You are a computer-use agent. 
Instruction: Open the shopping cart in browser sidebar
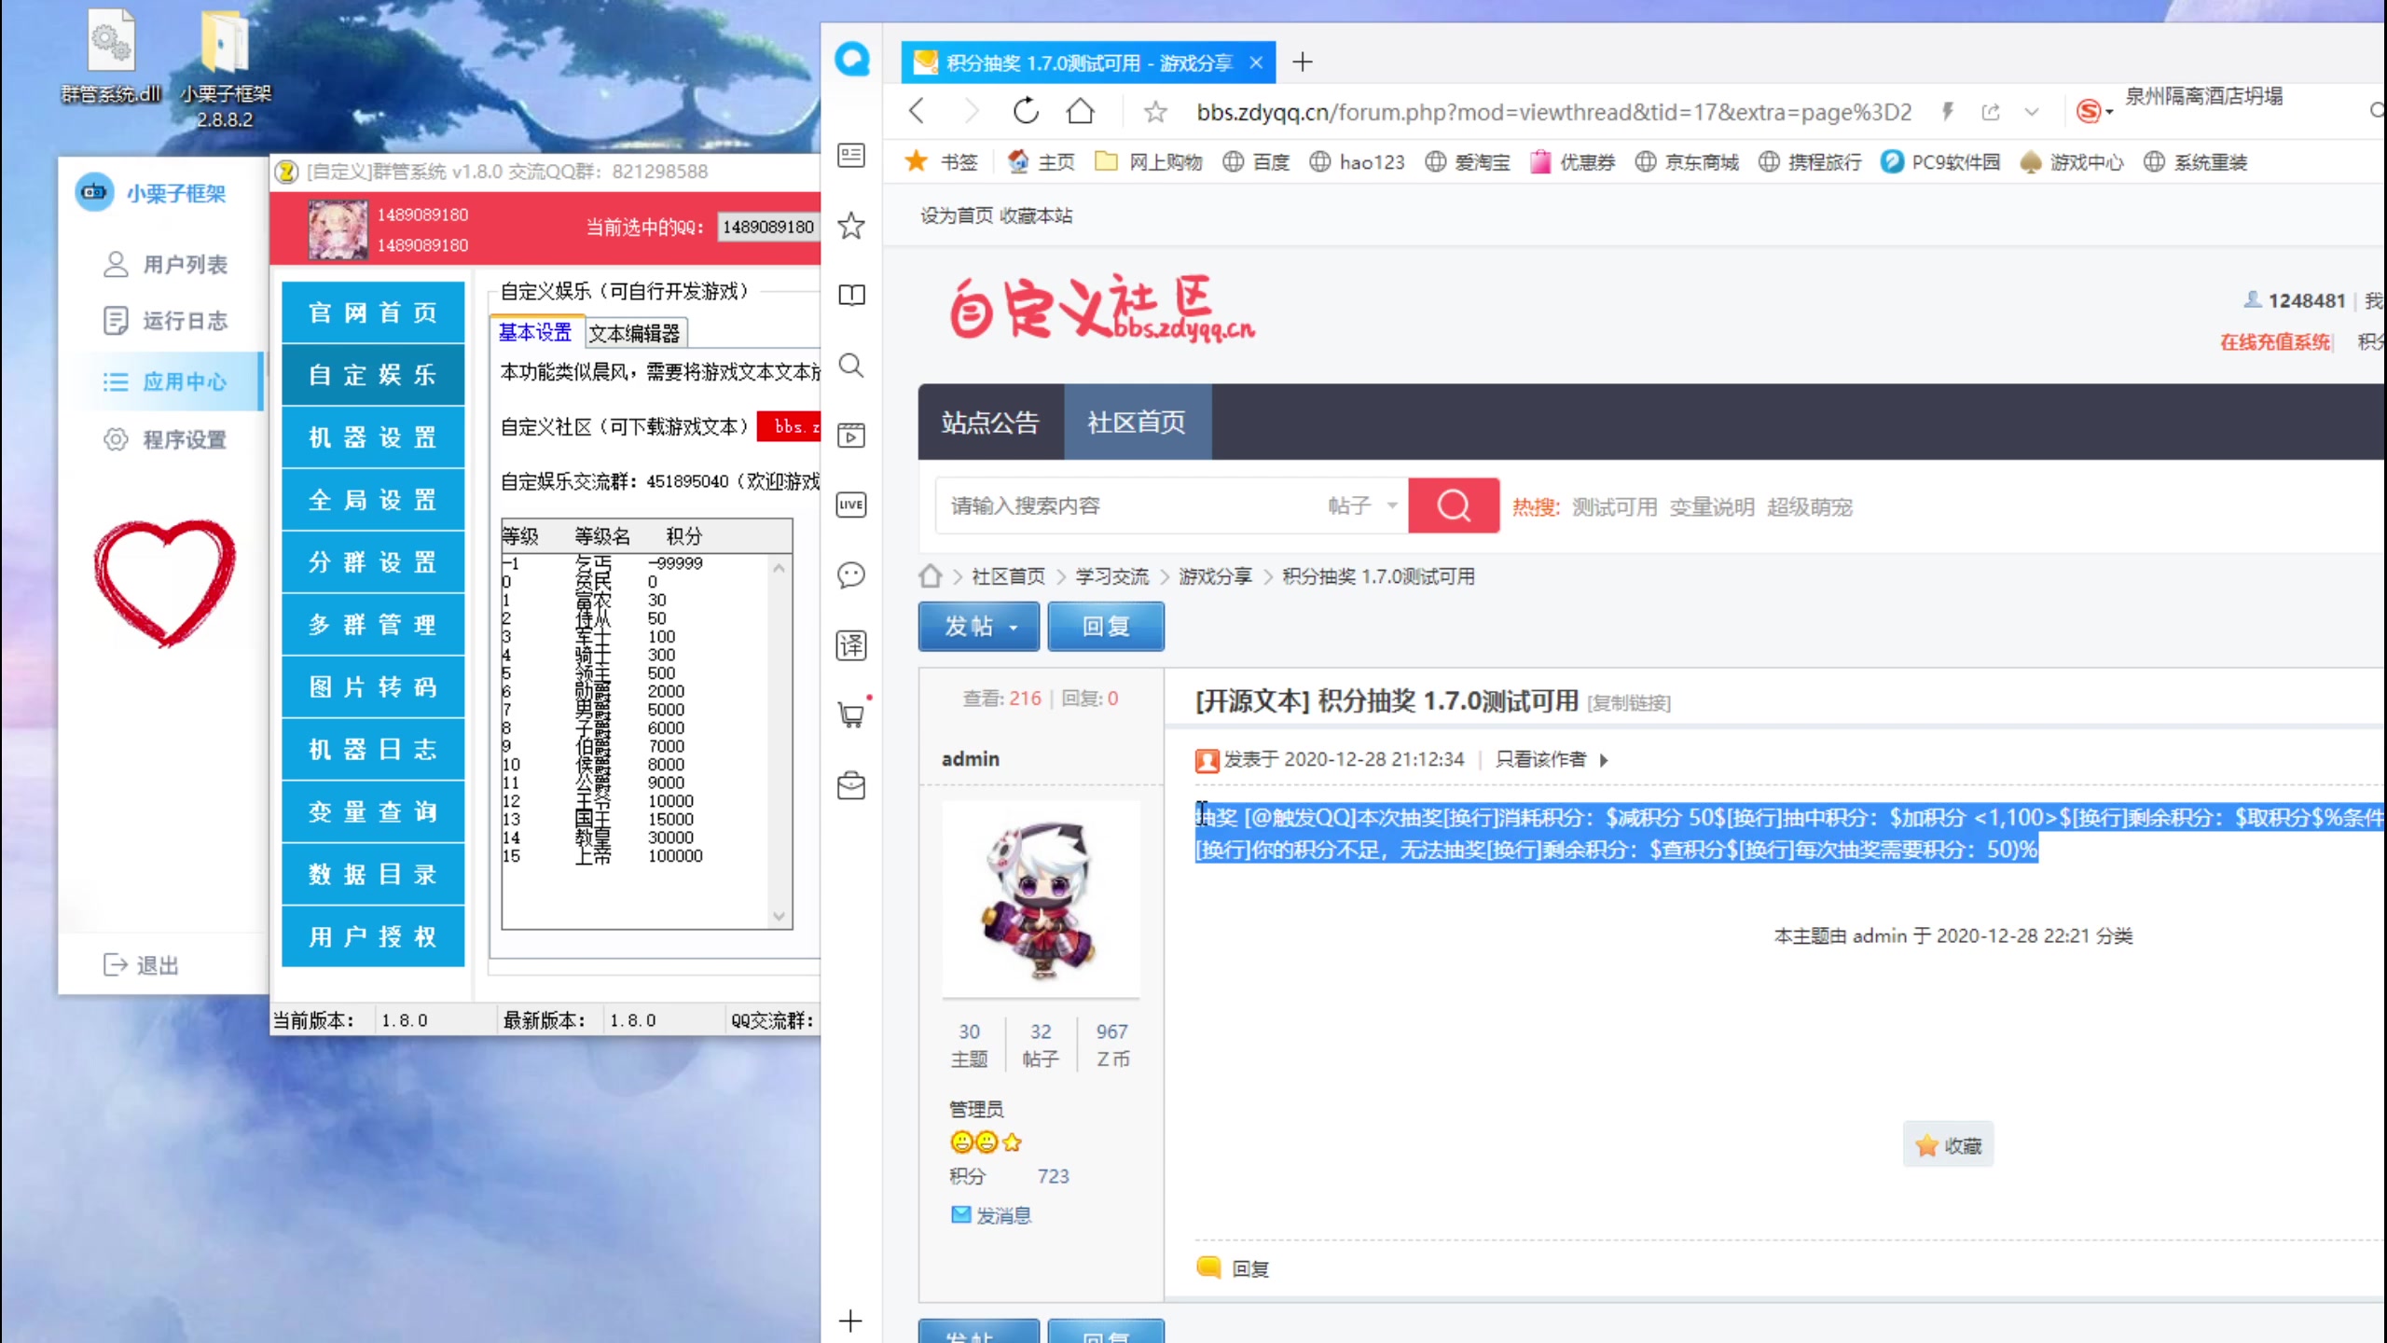pyautogui.click(x=849, y=714)
